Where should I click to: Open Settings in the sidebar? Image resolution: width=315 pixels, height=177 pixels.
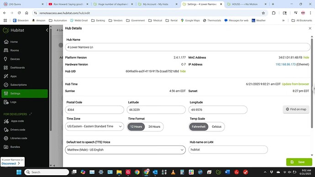(x=25, y=94)
